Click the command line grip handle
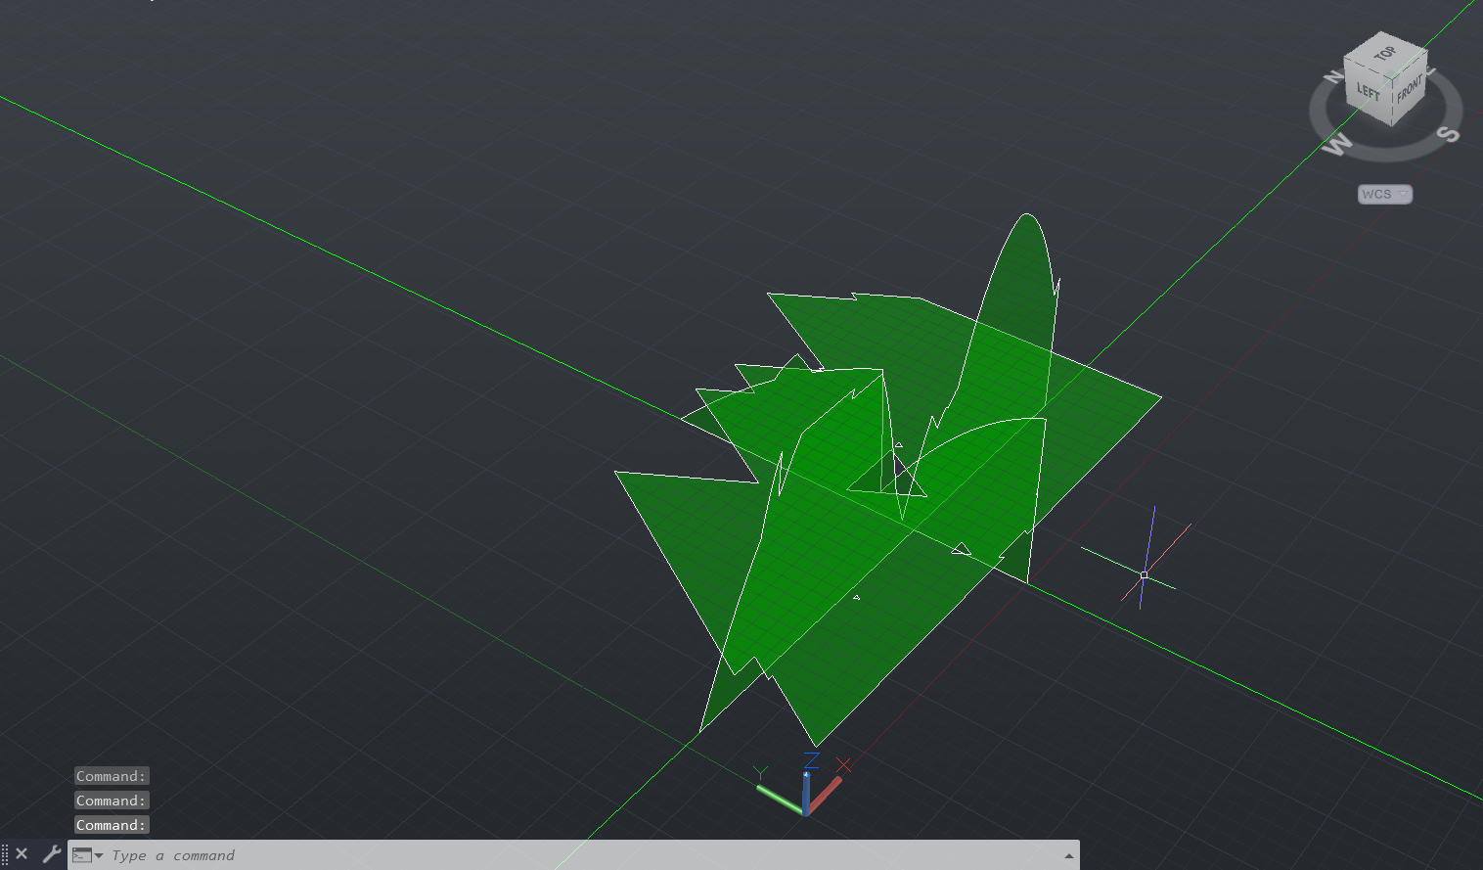The image size is (1483, 870). pos(5,854)
